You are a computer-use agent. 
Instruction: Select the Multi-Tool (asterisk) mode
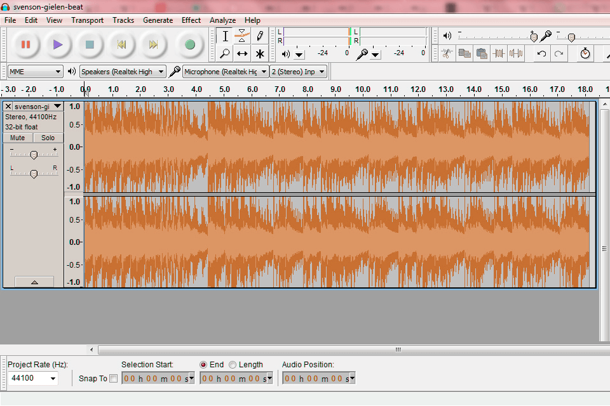(x=259, y=54)
